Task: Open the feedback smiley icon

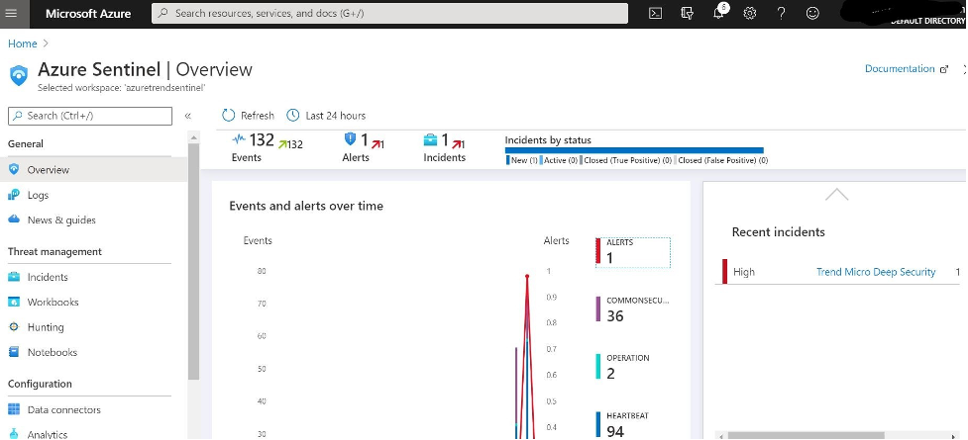Action: [813, 13]
